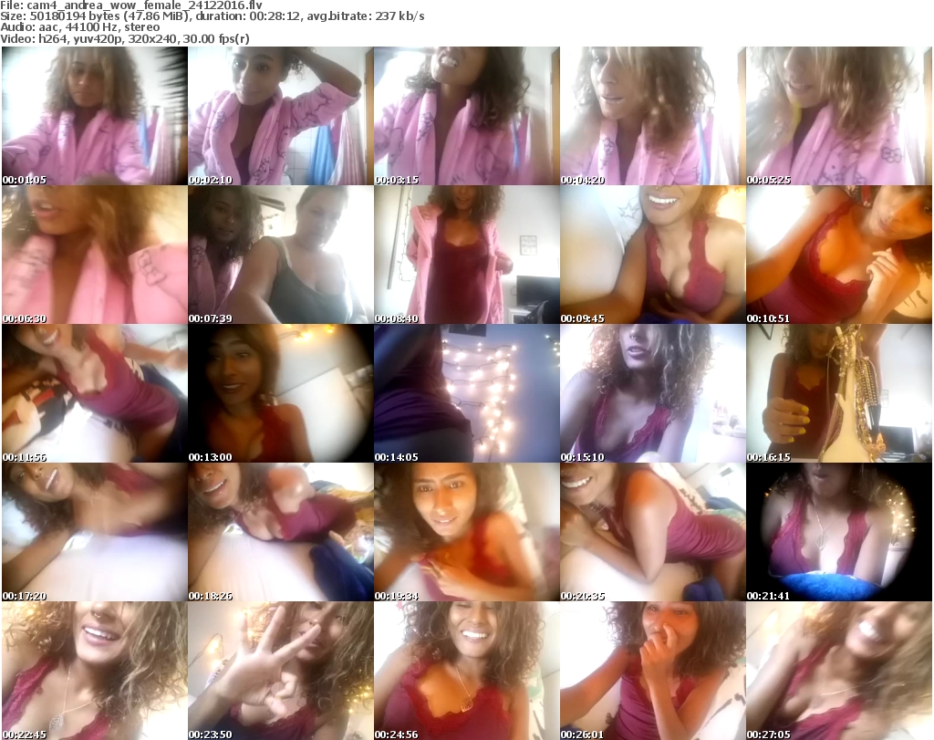Open the 00:10:51 frame
This screenshot has width=934, height=740.
pos(839,255)
